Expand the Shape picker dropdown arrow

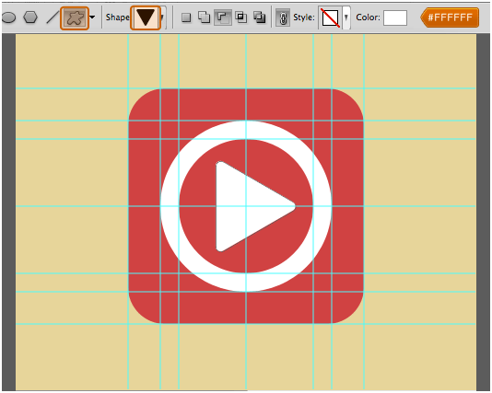click(162, 17)
